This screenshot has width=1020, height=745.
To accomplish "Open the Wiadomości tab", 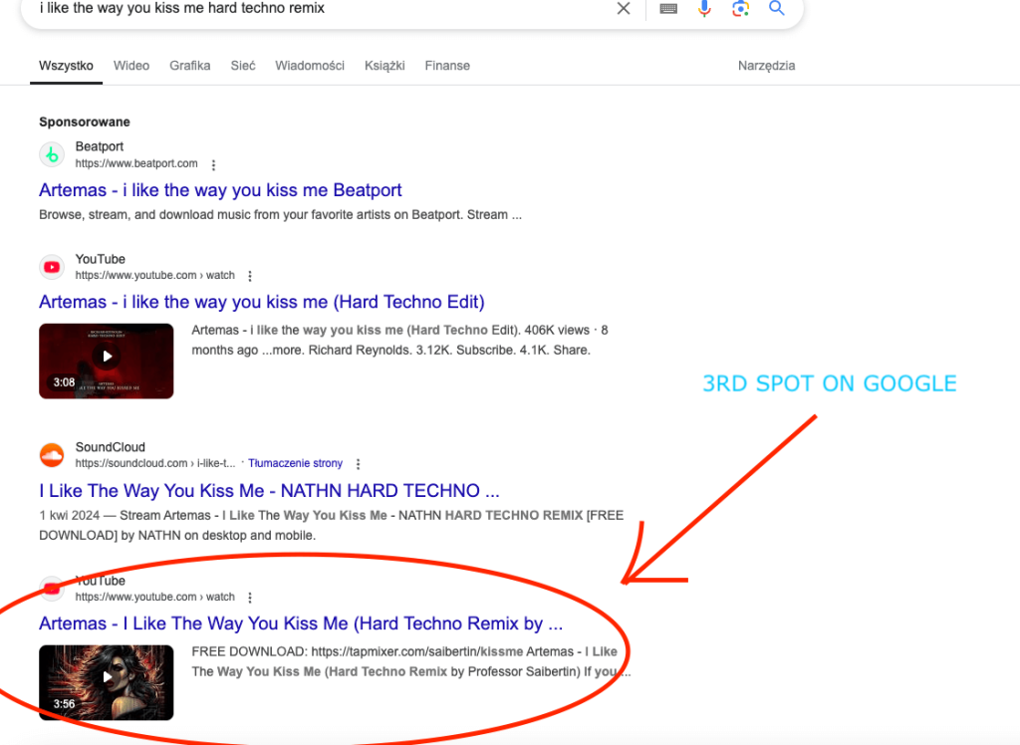I will (x=310, y=66).
